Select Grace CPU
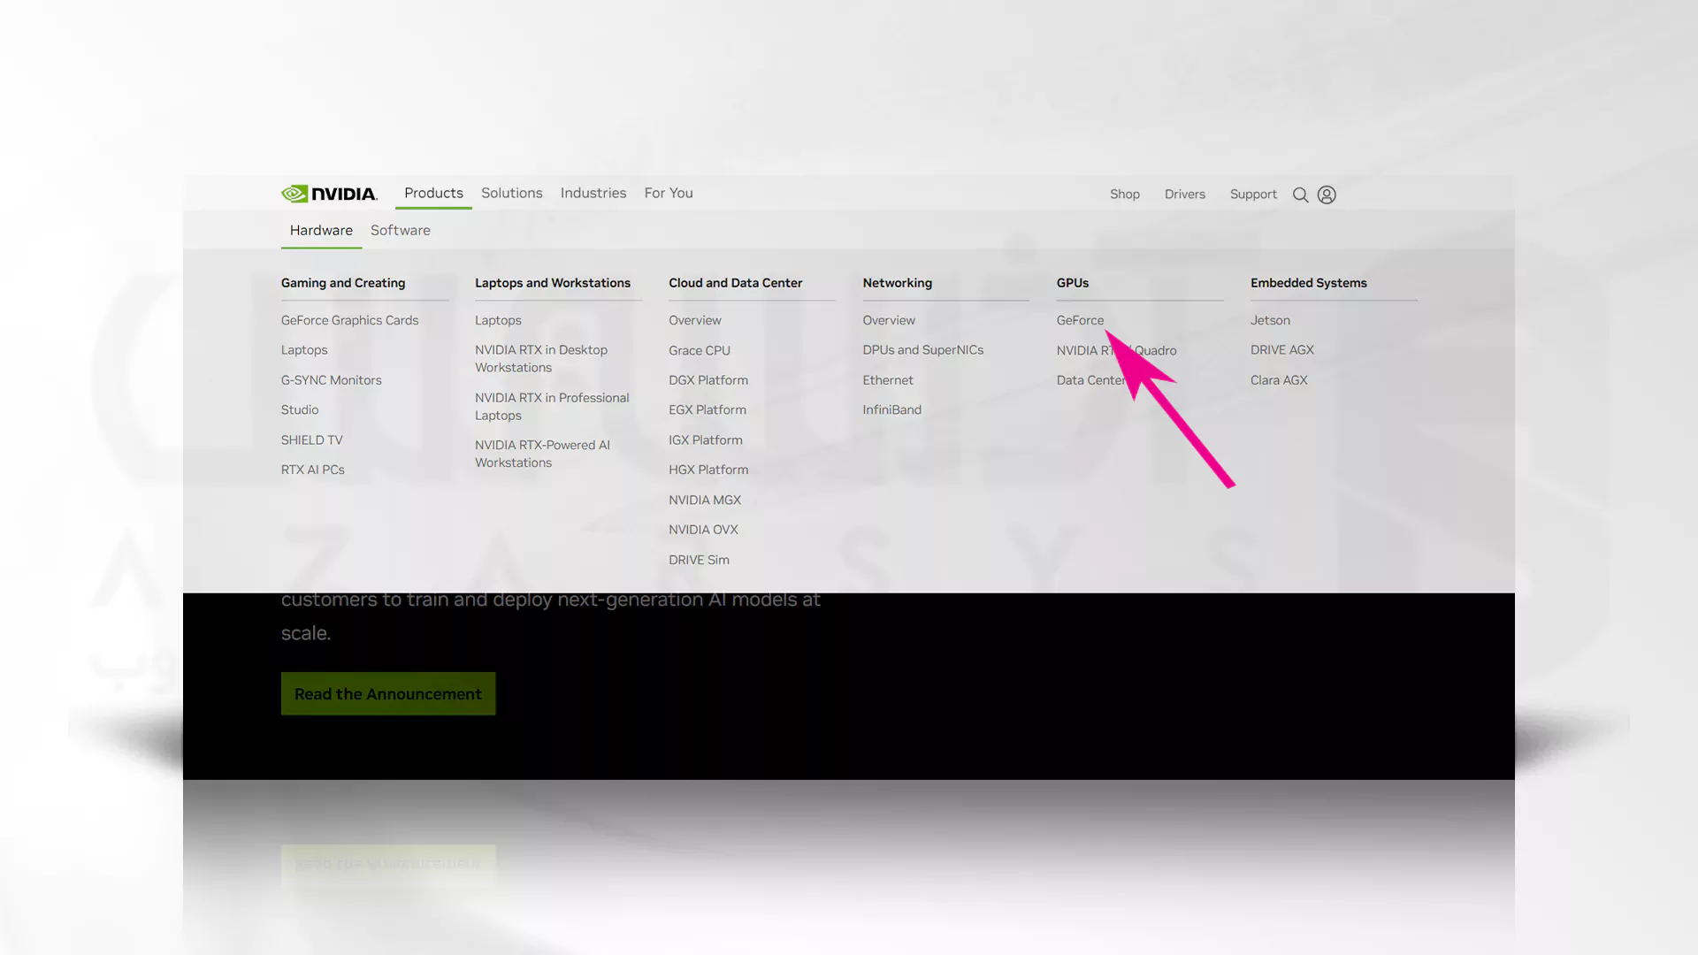 click(700, 350)
